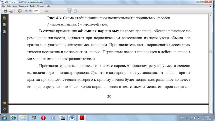215x121 pixels.
Task: Open the taskbar clock and date
Action: [x=206, y=118]
